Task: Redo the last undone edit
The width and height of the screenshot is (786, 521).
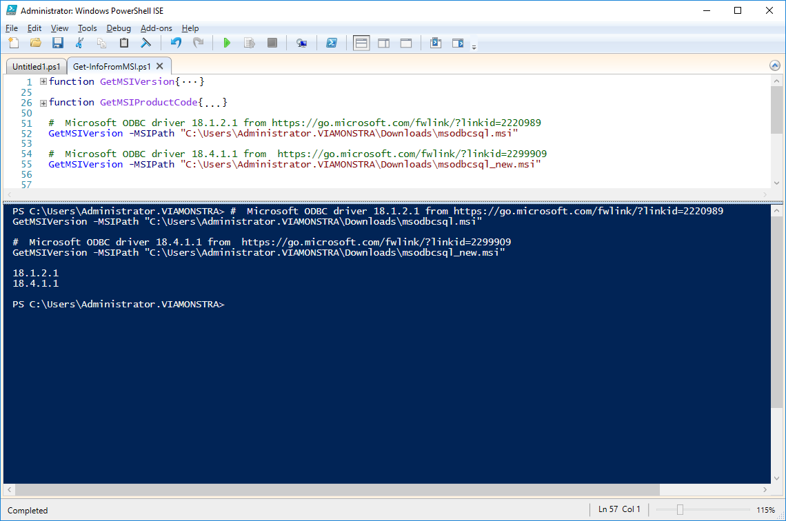Action: [x=199, y=43]
